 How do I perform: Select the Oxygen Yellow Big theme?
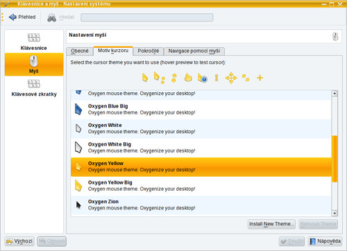coord(201,186)
